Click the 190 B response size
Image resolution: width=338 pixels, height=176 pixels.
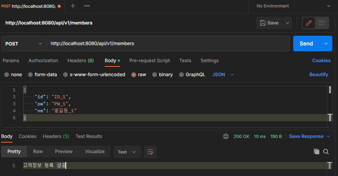point(276,136)
